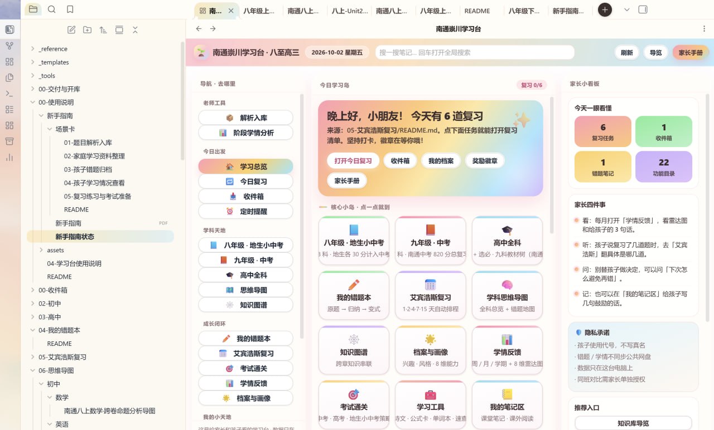The image size is (714, 430).
Task: Open the 九年级 · 中考 card
Action: 430,241
